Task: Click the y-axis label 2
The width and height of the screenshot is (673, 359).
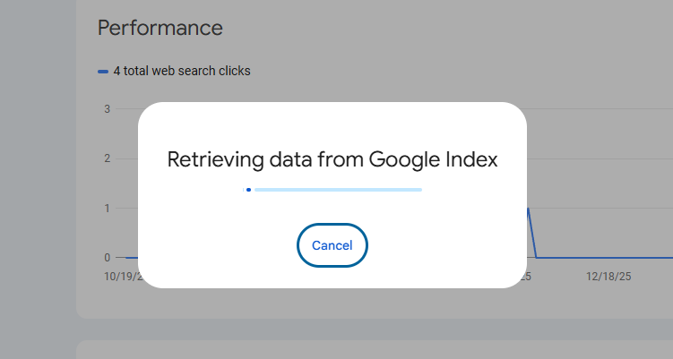Action: (107, 158)
